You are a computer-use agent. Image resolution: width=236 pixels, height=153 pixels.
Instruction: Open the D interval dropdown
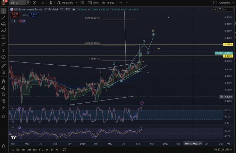point(43,3)
